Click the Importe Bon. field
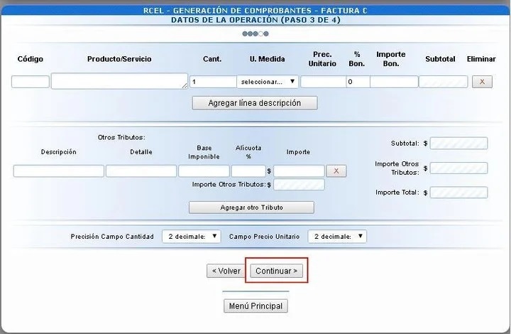The width and height of the screenshot is (511, 334). pos(394,82)
